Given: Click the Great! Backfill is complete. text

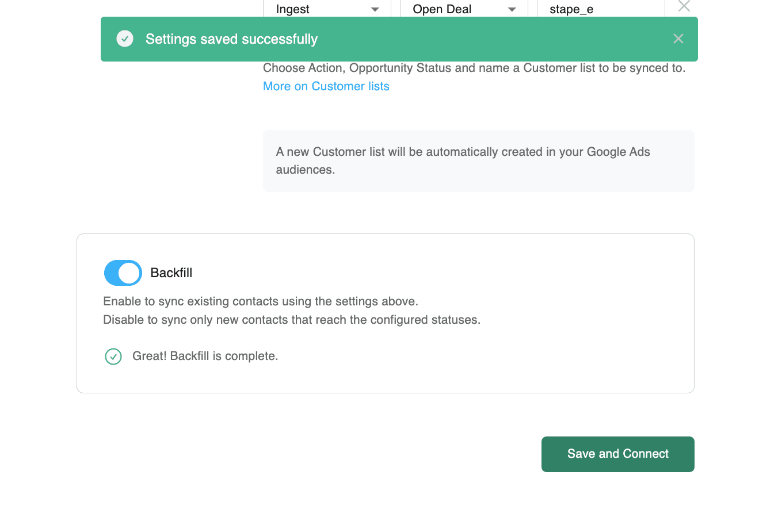Looking at the screenshot, I should (205, 356).
